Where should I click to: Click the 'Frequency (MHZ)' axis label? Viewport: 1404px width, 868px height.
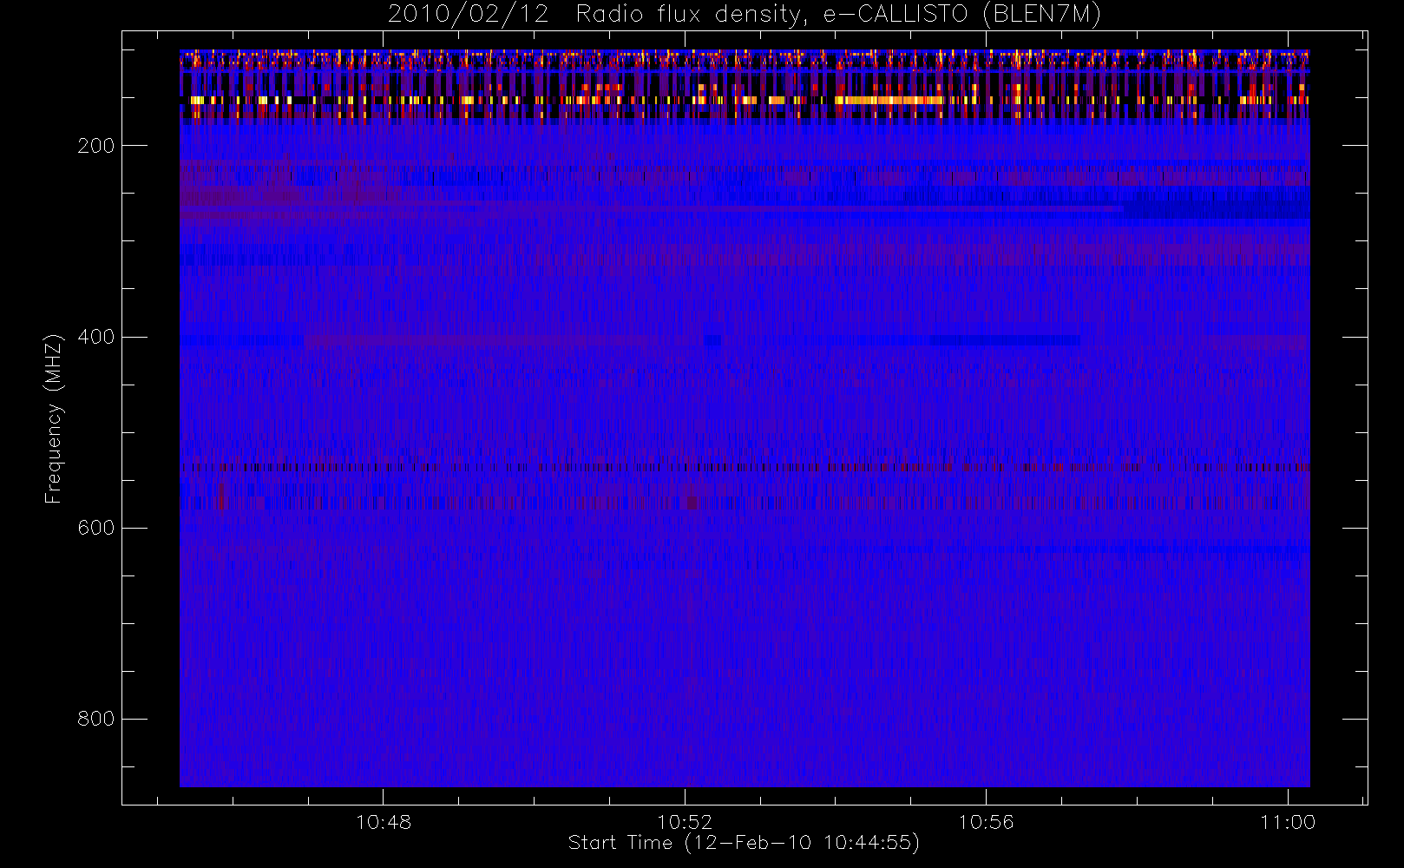[x=54, y=418]
